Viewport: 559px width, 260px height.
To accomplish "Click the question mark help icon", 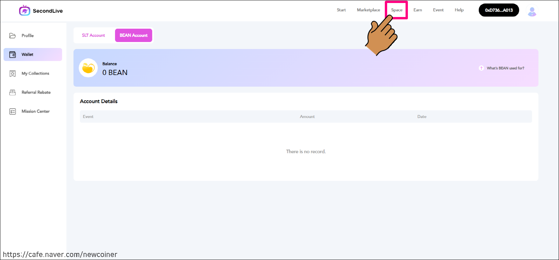I will tap(481, 68).
